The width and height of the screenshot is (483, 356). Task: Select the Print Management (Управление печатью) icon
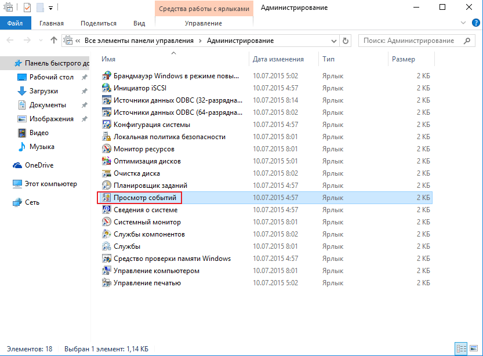(x=106, y=283)
